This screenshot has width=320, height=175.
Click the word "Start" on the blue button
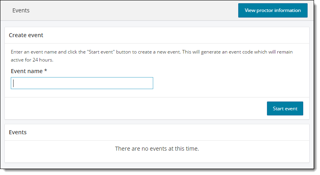[x=279, y=109]
